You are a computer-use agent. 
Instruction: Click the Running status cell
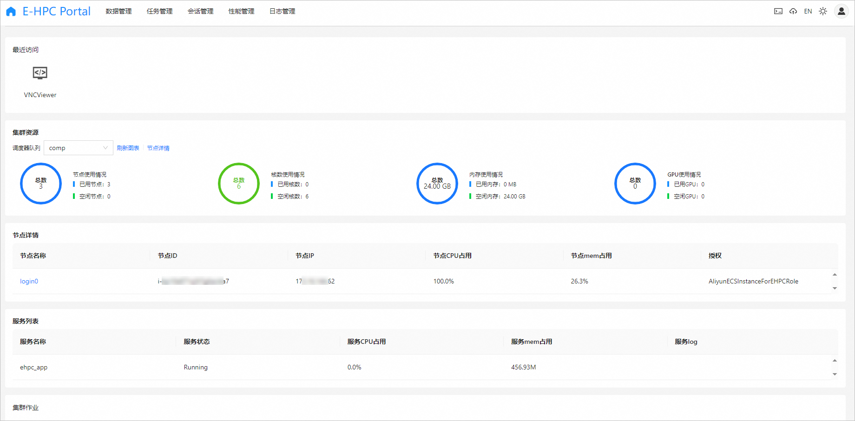tap(196, 367)
